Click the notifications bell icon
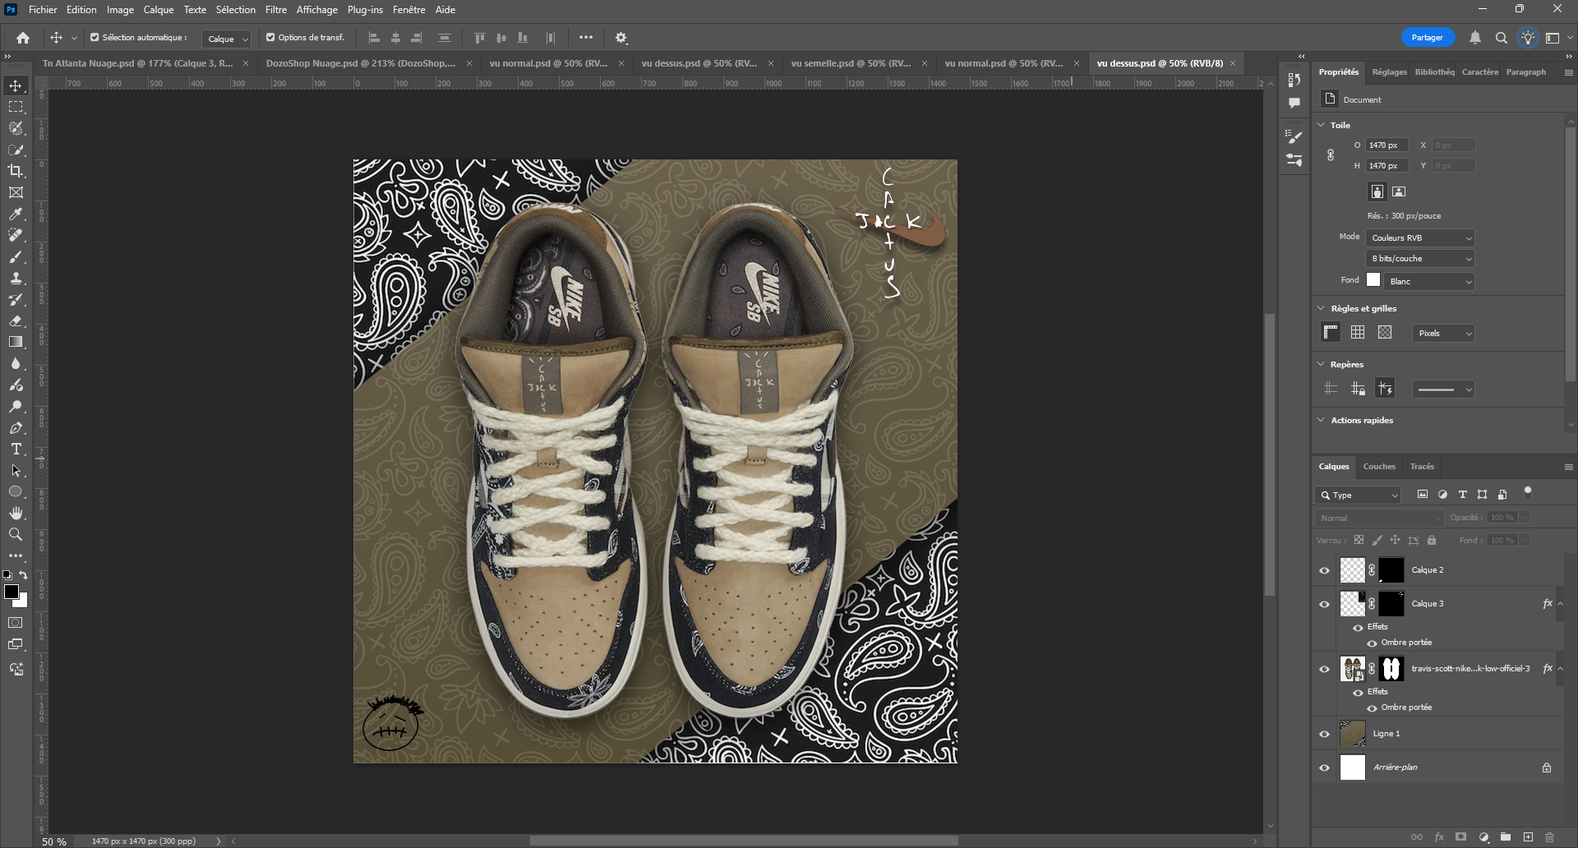The image size is (1578, 848). pyautogui.click(x=1475, y=38)
